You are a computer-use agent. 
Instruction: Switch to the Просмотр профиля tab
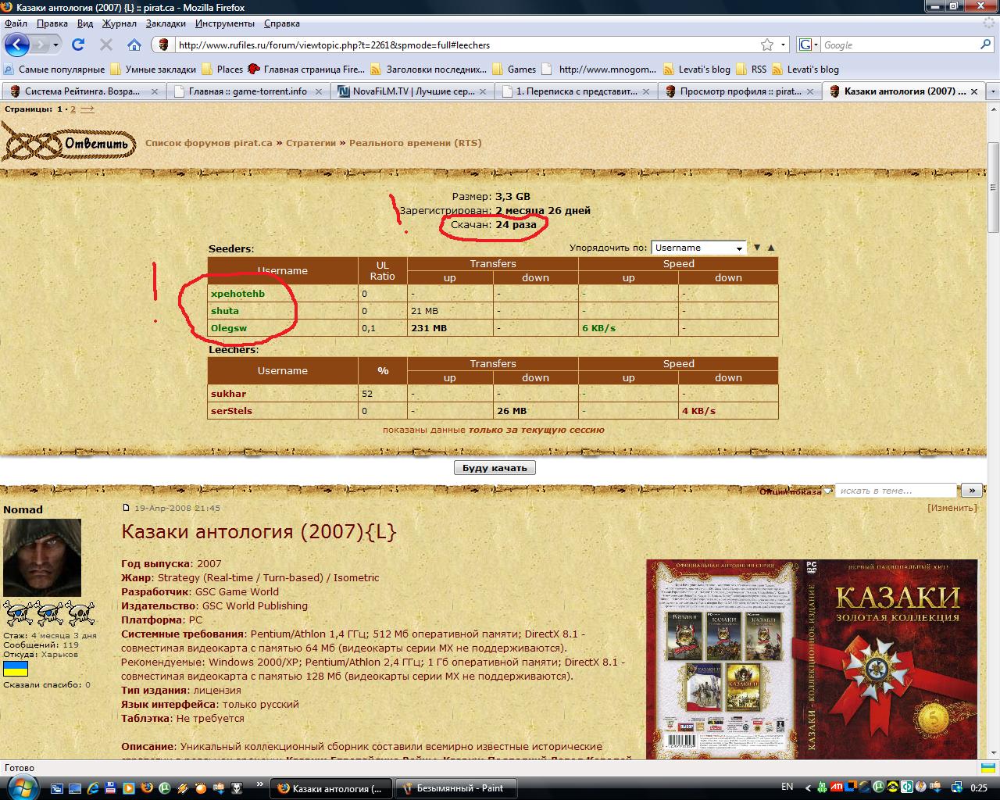click(x=741, y=91)
